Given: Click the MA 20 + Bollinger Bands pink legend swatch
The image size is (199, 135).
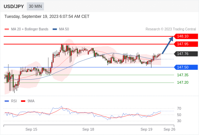Looking at the screenshot, I should pyautogui.click(x=7, y=29).
